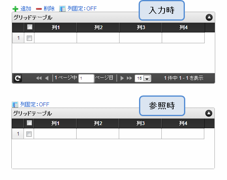Click row 1 列3 cell in input-mode grid
Viewport: 227px width, 180px height.
coord(141,38)
